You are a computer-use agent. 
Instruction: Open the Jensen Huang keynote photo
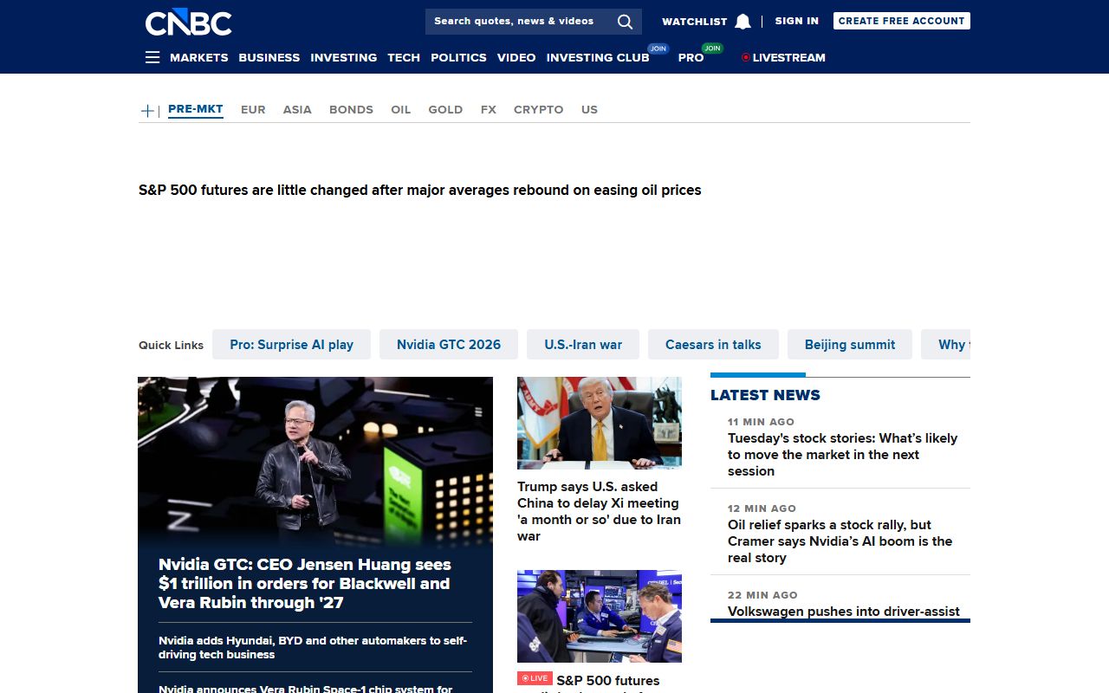315,459
